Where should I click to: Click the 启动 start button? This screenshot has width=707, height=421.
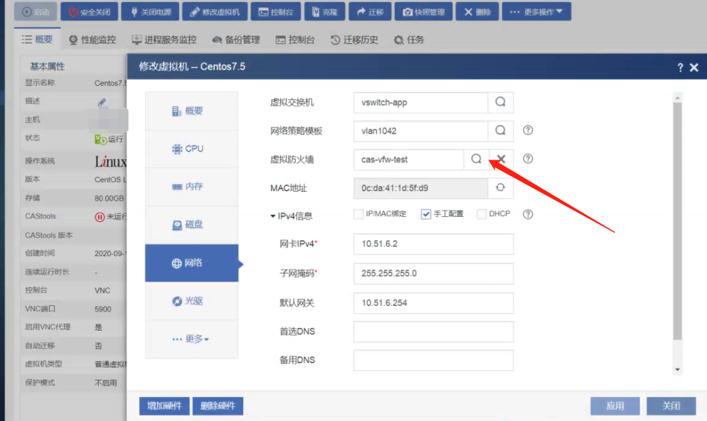pos(36,12)
